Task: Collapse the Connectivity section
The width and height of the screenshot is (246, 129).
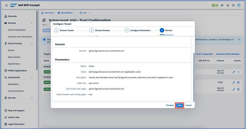Action: [x=32, y=77]
